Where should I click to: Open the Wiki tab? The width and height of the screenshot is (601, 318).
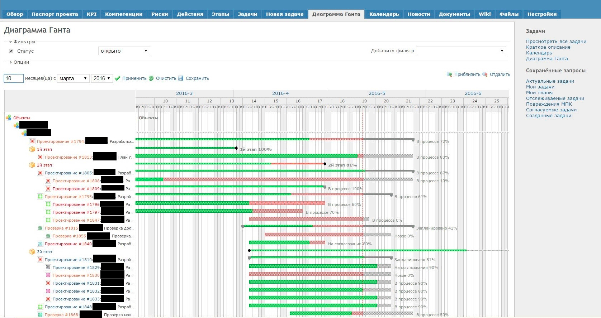pyautogui.click(x=484, y=14)
